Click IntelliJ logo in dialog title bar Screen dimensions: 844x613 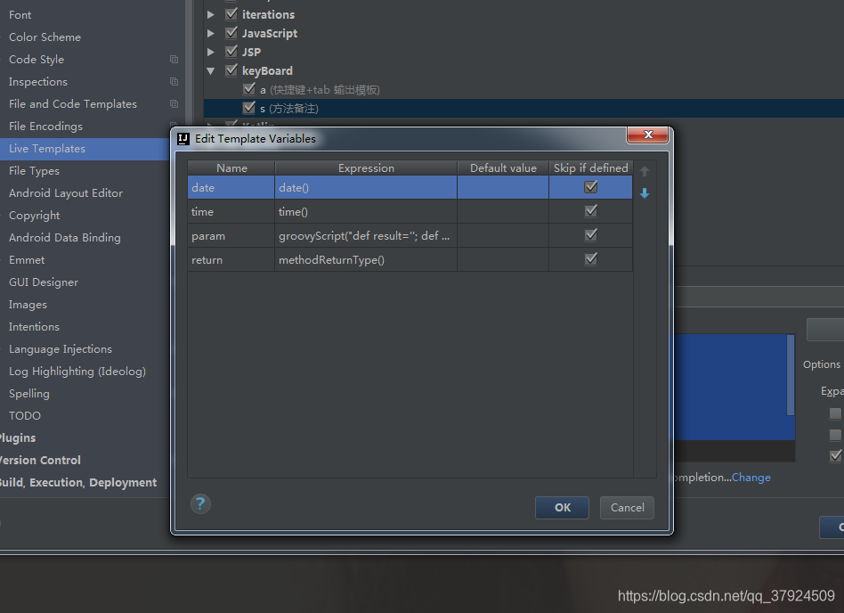[x=183, y=138]
